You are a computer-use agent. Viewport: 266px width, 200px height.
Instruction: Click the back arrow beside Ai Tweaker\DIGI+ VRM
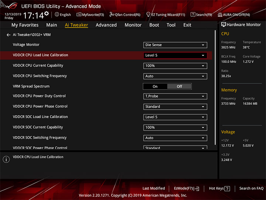[x=8, y=35]
